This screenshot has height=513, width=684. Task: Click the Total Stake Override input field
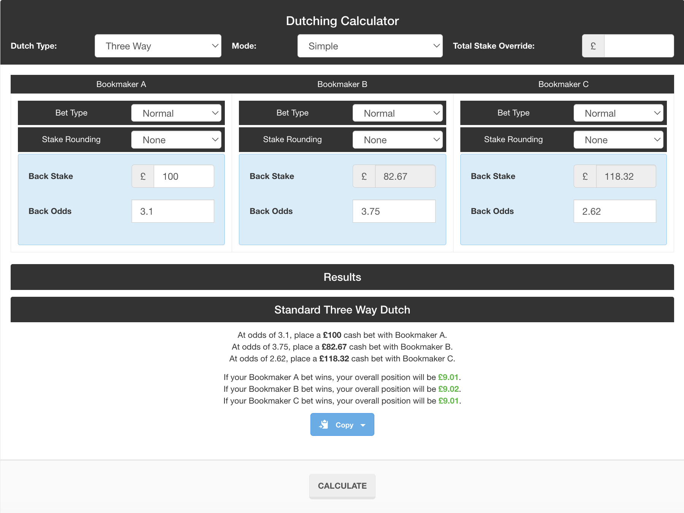(x=639, y=46)
